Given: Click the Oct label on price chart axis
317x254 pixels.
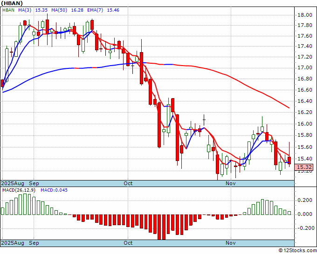Looking at the screenshot, I should click(x=128, y=183).
